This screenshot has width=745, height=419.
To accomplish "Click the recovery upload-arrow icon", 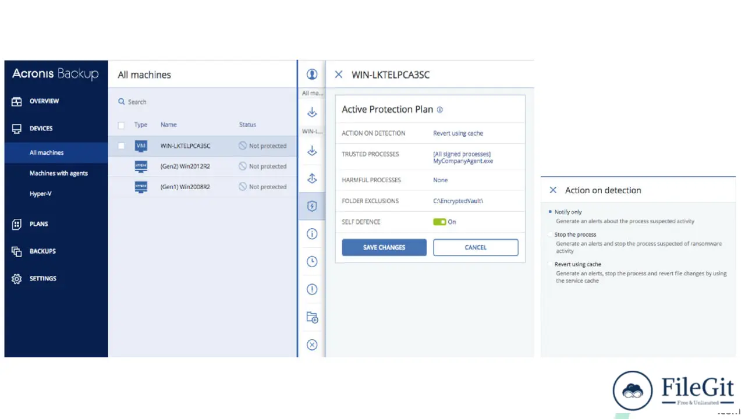I will click(x=312, y=179).
